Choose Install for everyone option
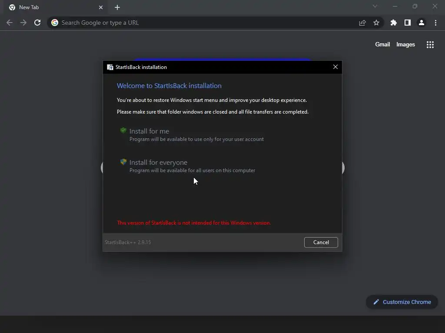 (x=188, y=166)
